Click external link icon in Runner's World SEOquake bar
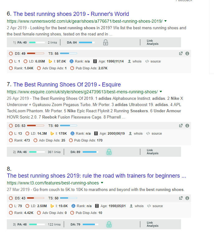 point(181,53)
